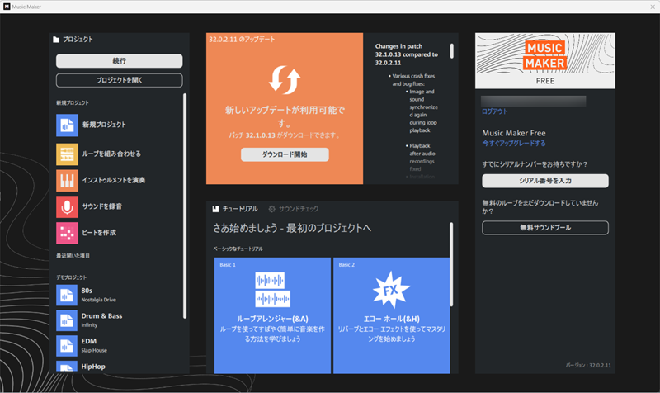660x393 pixels.
Task: Open the 80s Nostalgia Drive demo text
Action: [x=98, y=295]
